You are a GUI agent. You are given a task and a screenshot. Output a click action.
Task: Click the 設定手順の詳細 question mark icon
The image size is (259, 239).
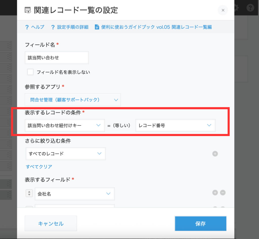point(53,27)
